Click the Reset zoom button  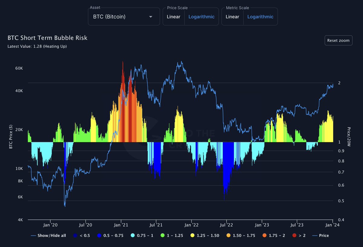tap(338, 40)
